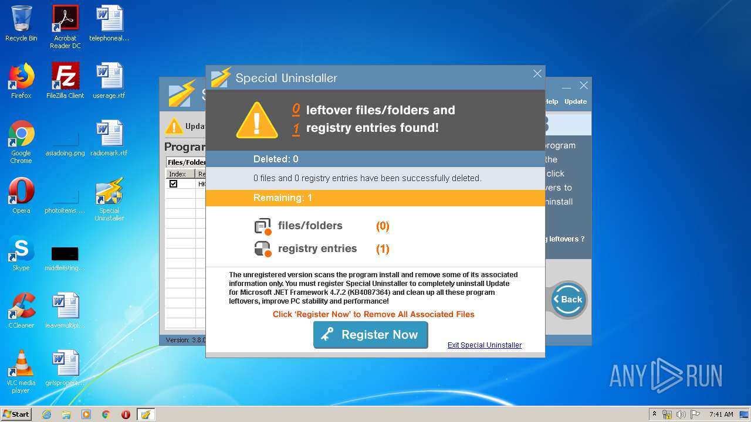Close the Special Uninstaller popup dialog
Screen dimensions: 751x422
[x=537, y=74]
